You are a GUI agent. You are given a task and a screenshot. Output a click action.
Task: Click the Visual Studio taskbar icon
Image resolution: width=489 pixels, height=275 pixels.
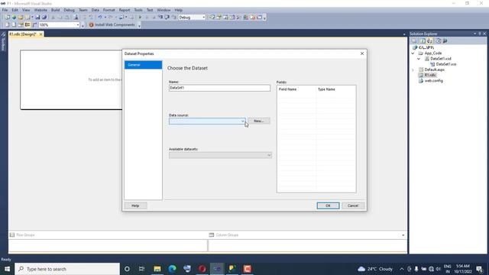click(217, 269)
